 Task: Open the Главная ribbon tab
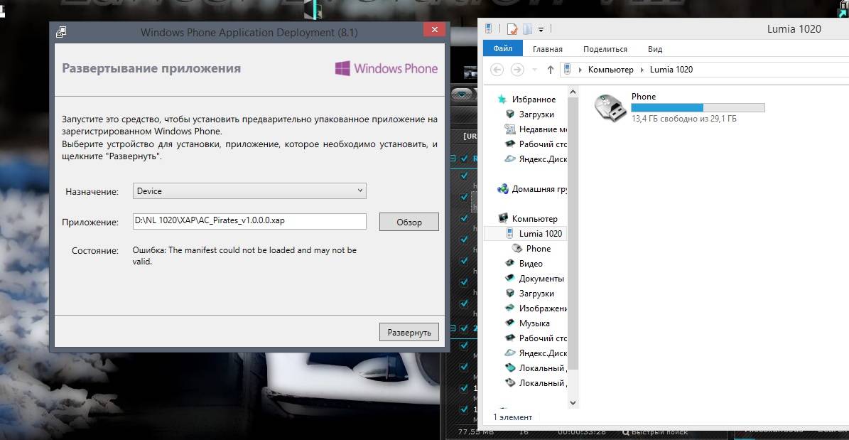click(x=548, y=49)
